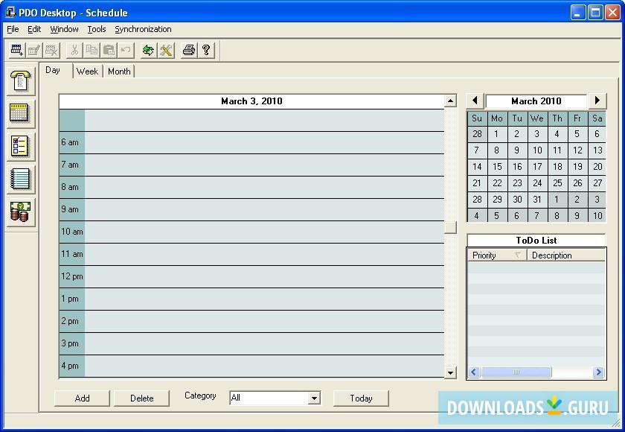Open the Synchronization menu
The height and width of the screenshot is (432, 625).
[144, 29]
